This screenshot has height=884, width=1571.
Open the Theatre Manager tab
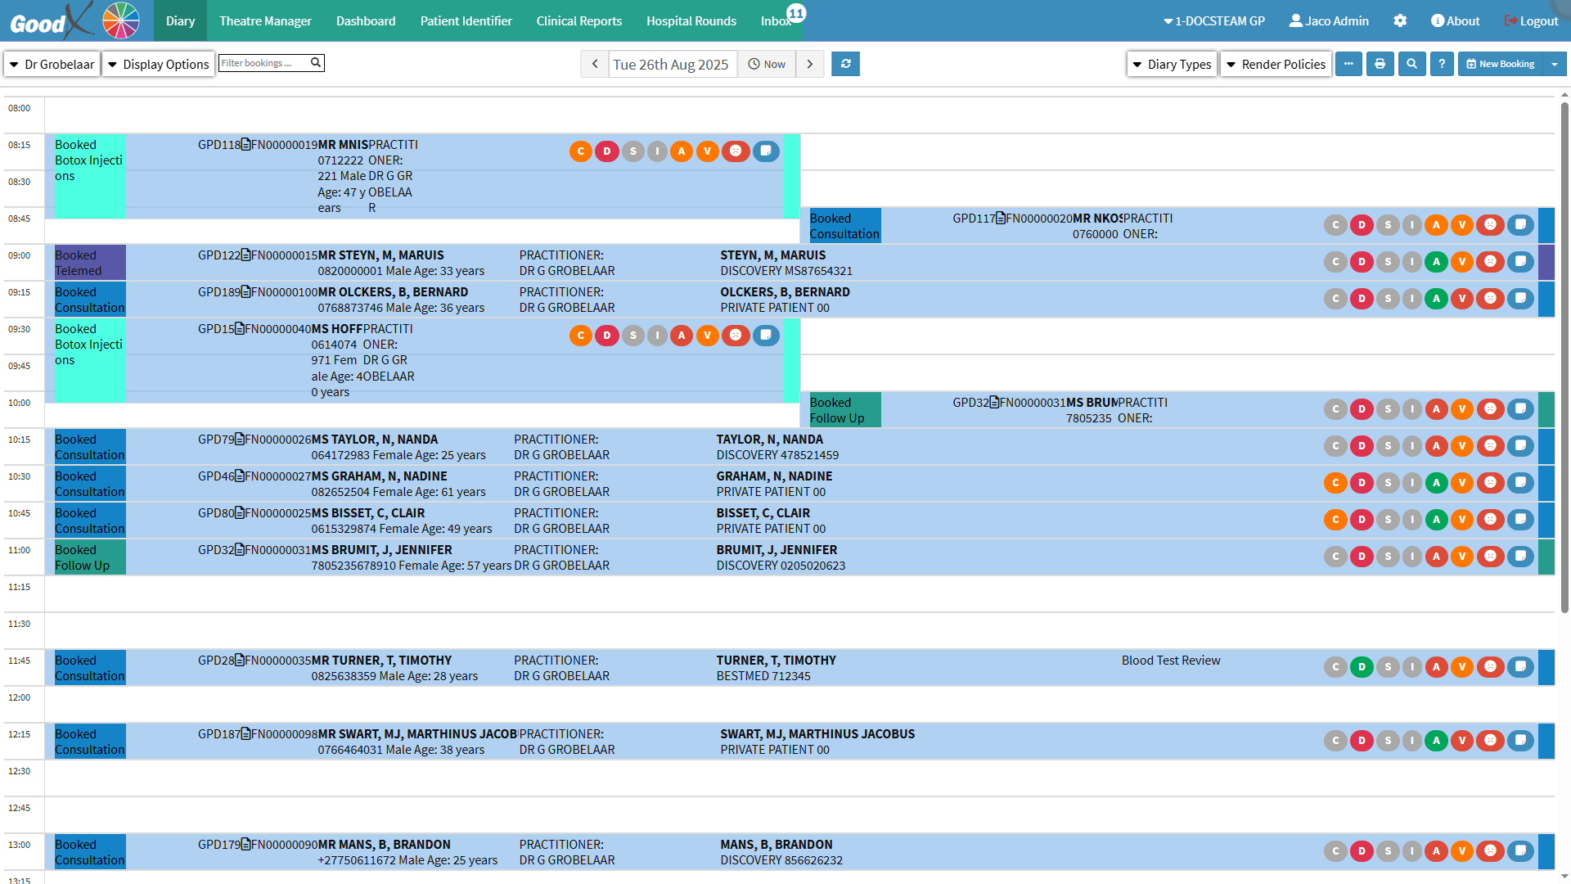(x=265, y=21)
